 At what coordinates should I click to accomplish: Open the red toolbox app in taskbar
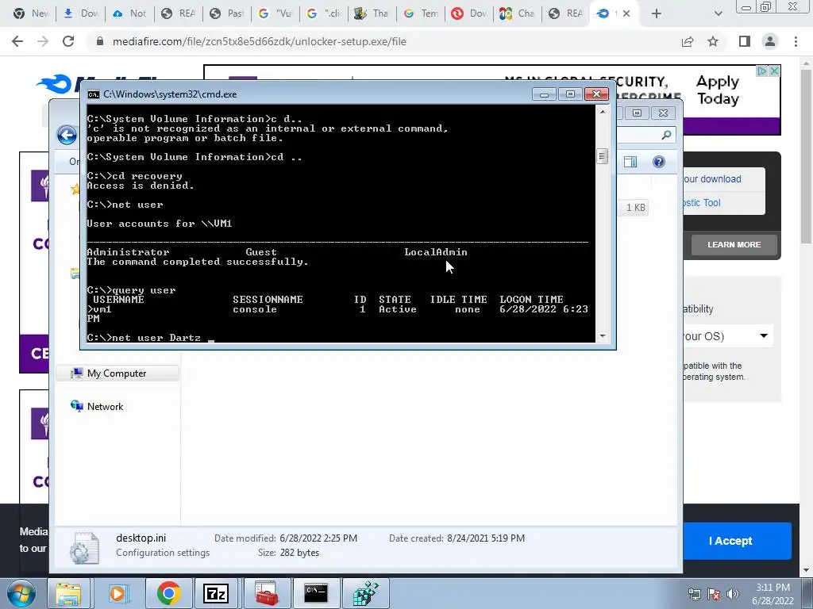pyautogui.click(x=267, y=593)
